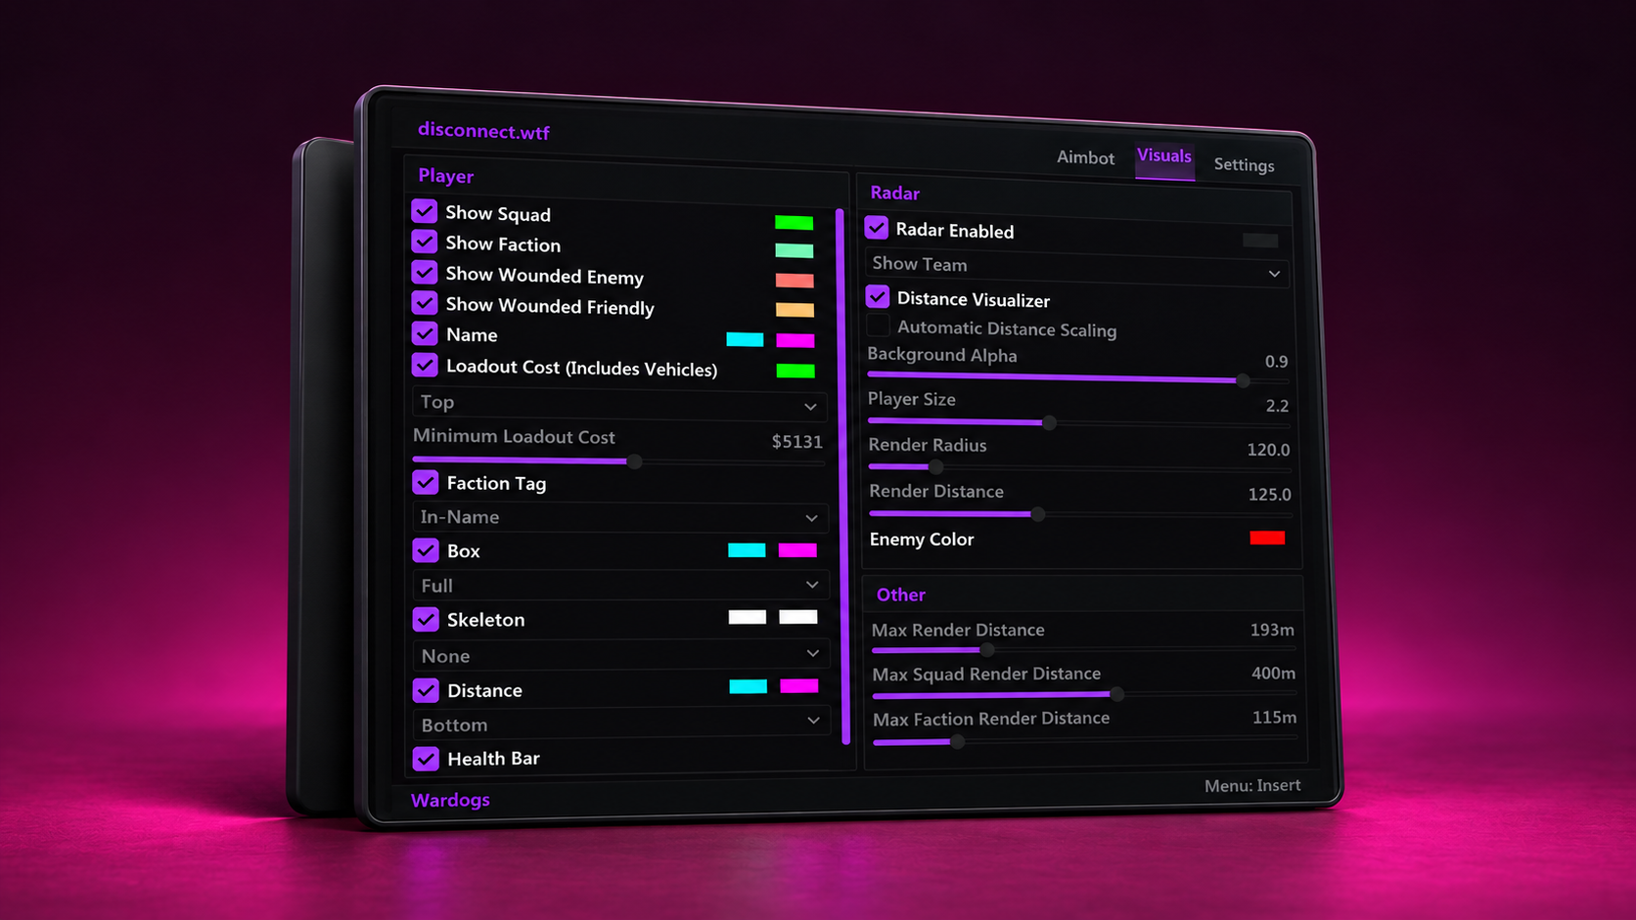Open the Settings tab
1636x920 pixels.
[x=1244, y=164]
